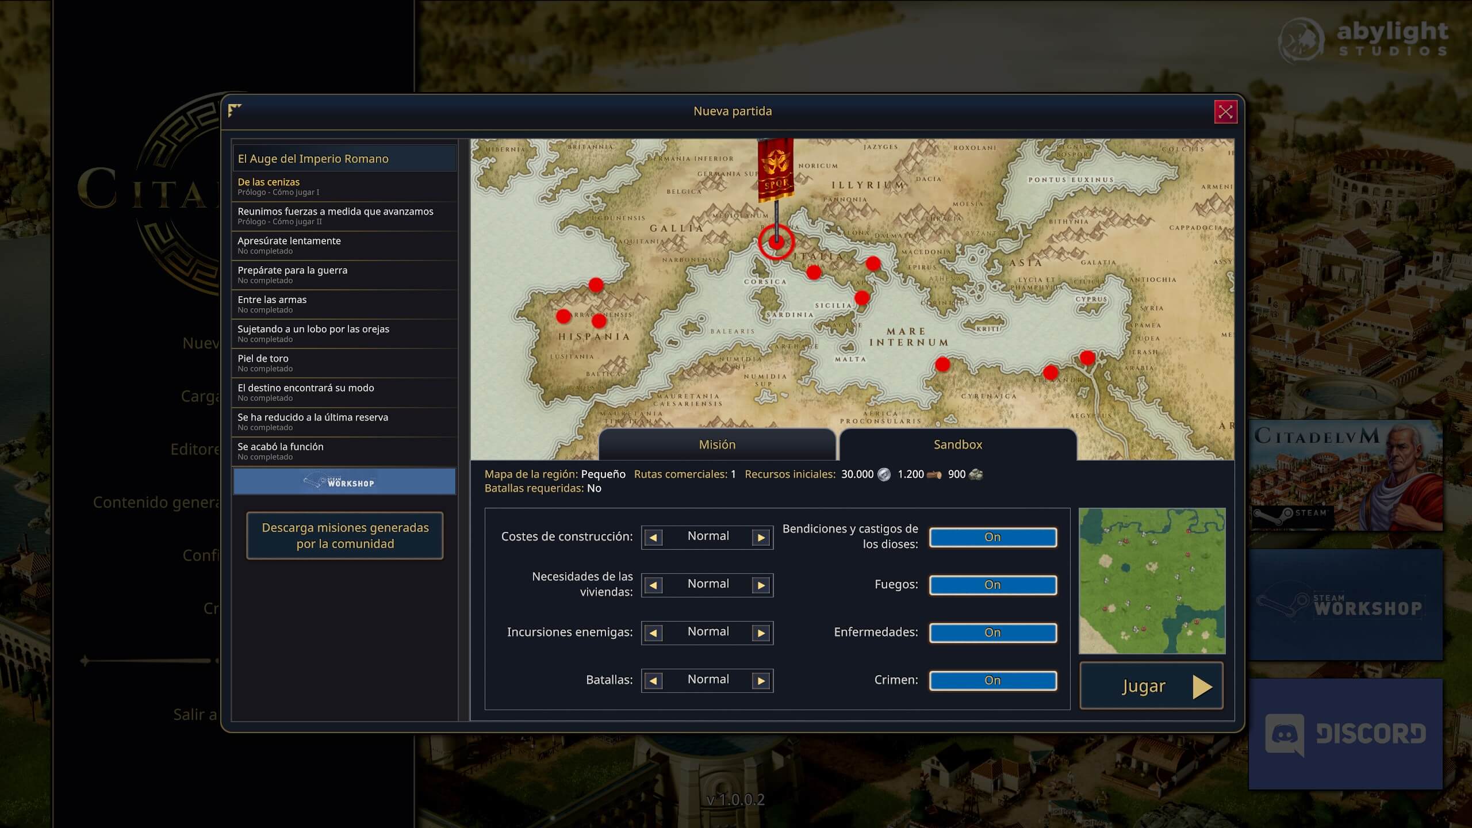Click Mapa de la región: Pequeño text
This screenshot has height=828, width=1472.
tap(555, 474)
